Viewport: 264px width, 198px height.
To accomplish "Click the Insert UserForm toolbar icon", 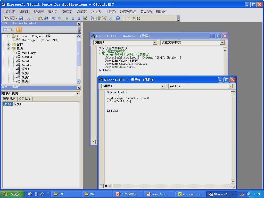I will pyautogui.click(x=12, y=18).
